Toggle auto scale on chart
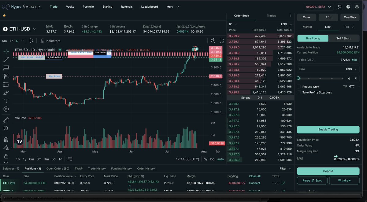Screen dimensions: 367x202 (x=221, y=159)
